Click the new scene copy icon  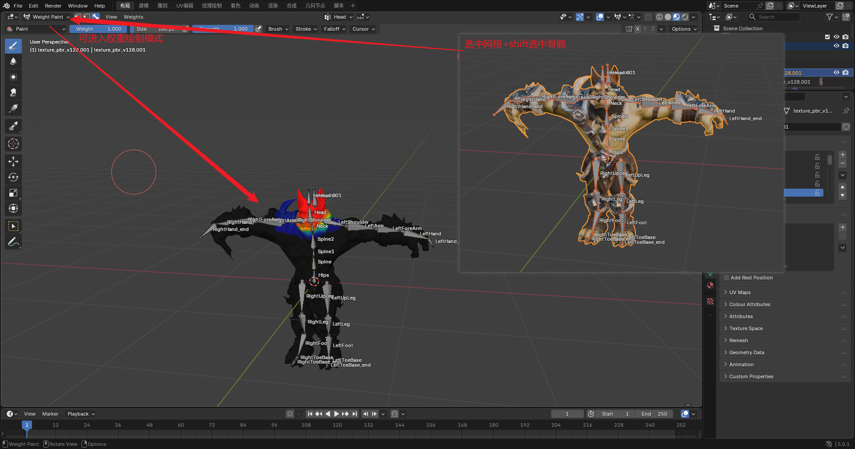(x=770, y=6)
